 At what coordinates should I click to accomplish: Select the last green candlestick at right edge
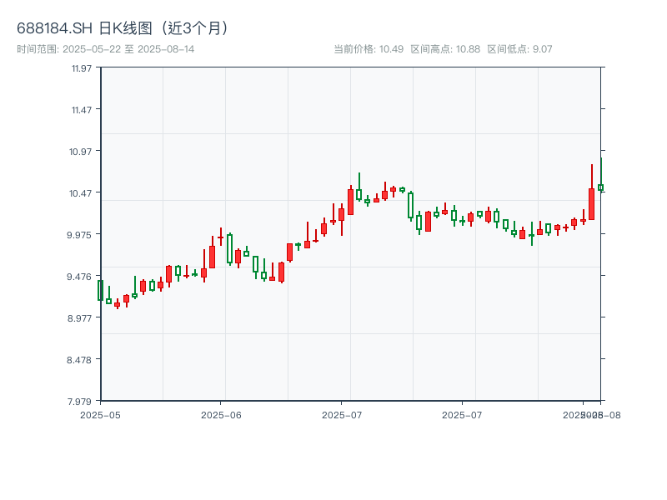[x=600, y=187]
